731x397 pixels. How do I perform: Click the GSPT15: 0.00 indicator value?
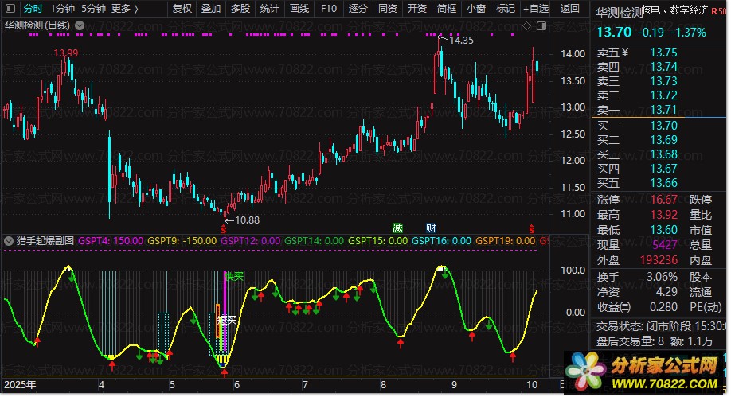377,241
